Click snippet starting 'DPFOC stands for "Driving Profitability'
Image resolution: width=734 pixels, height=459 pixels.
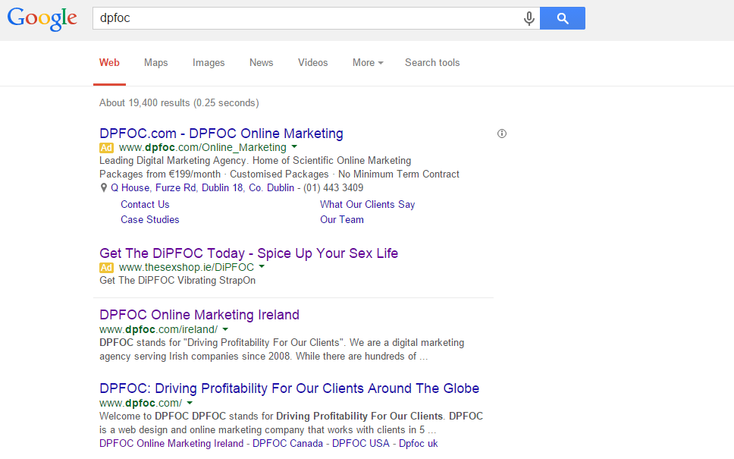pos(282,350)
